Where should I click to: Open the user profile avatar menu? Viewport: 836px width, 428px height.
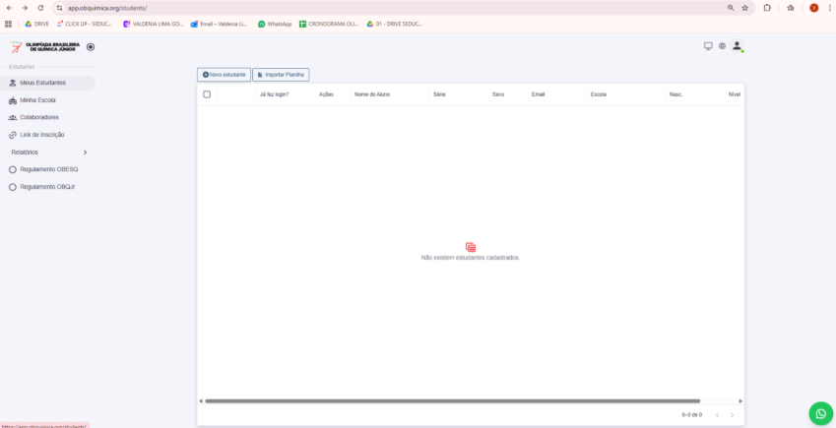[737, 46]
